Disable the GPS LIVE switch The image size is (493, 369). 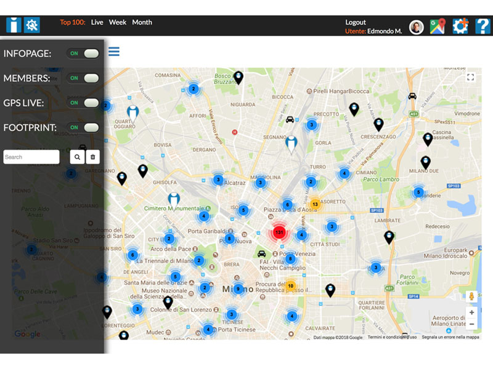tap(83, 103)
